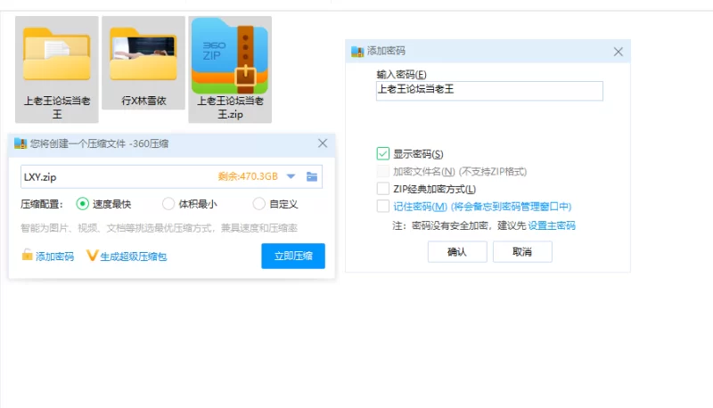Expand the save path dropdown arrow

click(291, 176)
